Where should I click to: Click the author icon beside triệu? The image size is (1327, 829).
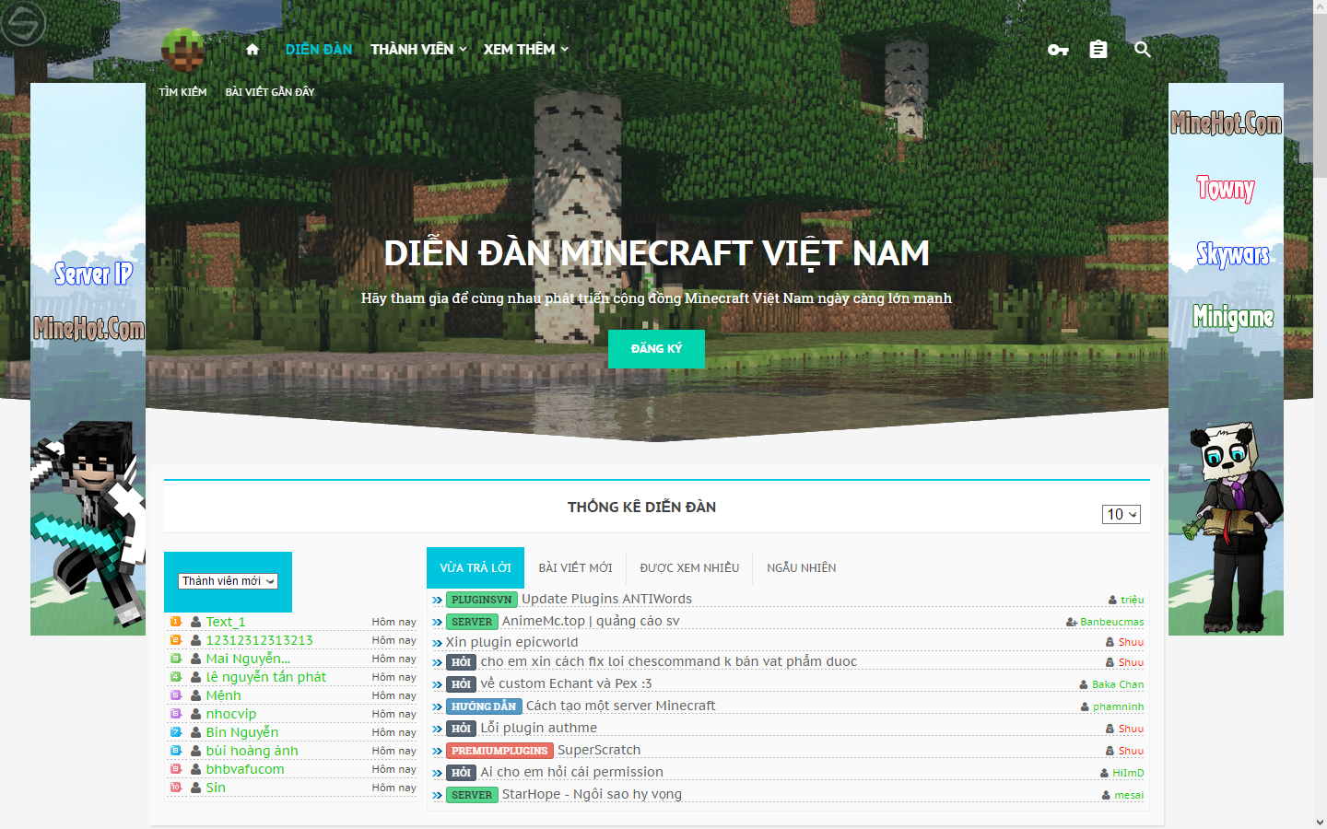pos(1112,601)
